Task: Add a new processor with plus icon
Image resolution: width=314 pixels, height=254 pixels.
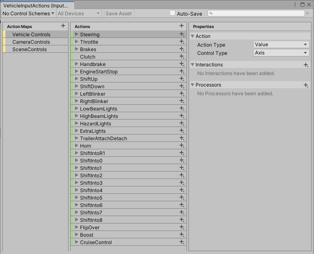Action: [x=306, y=85]
